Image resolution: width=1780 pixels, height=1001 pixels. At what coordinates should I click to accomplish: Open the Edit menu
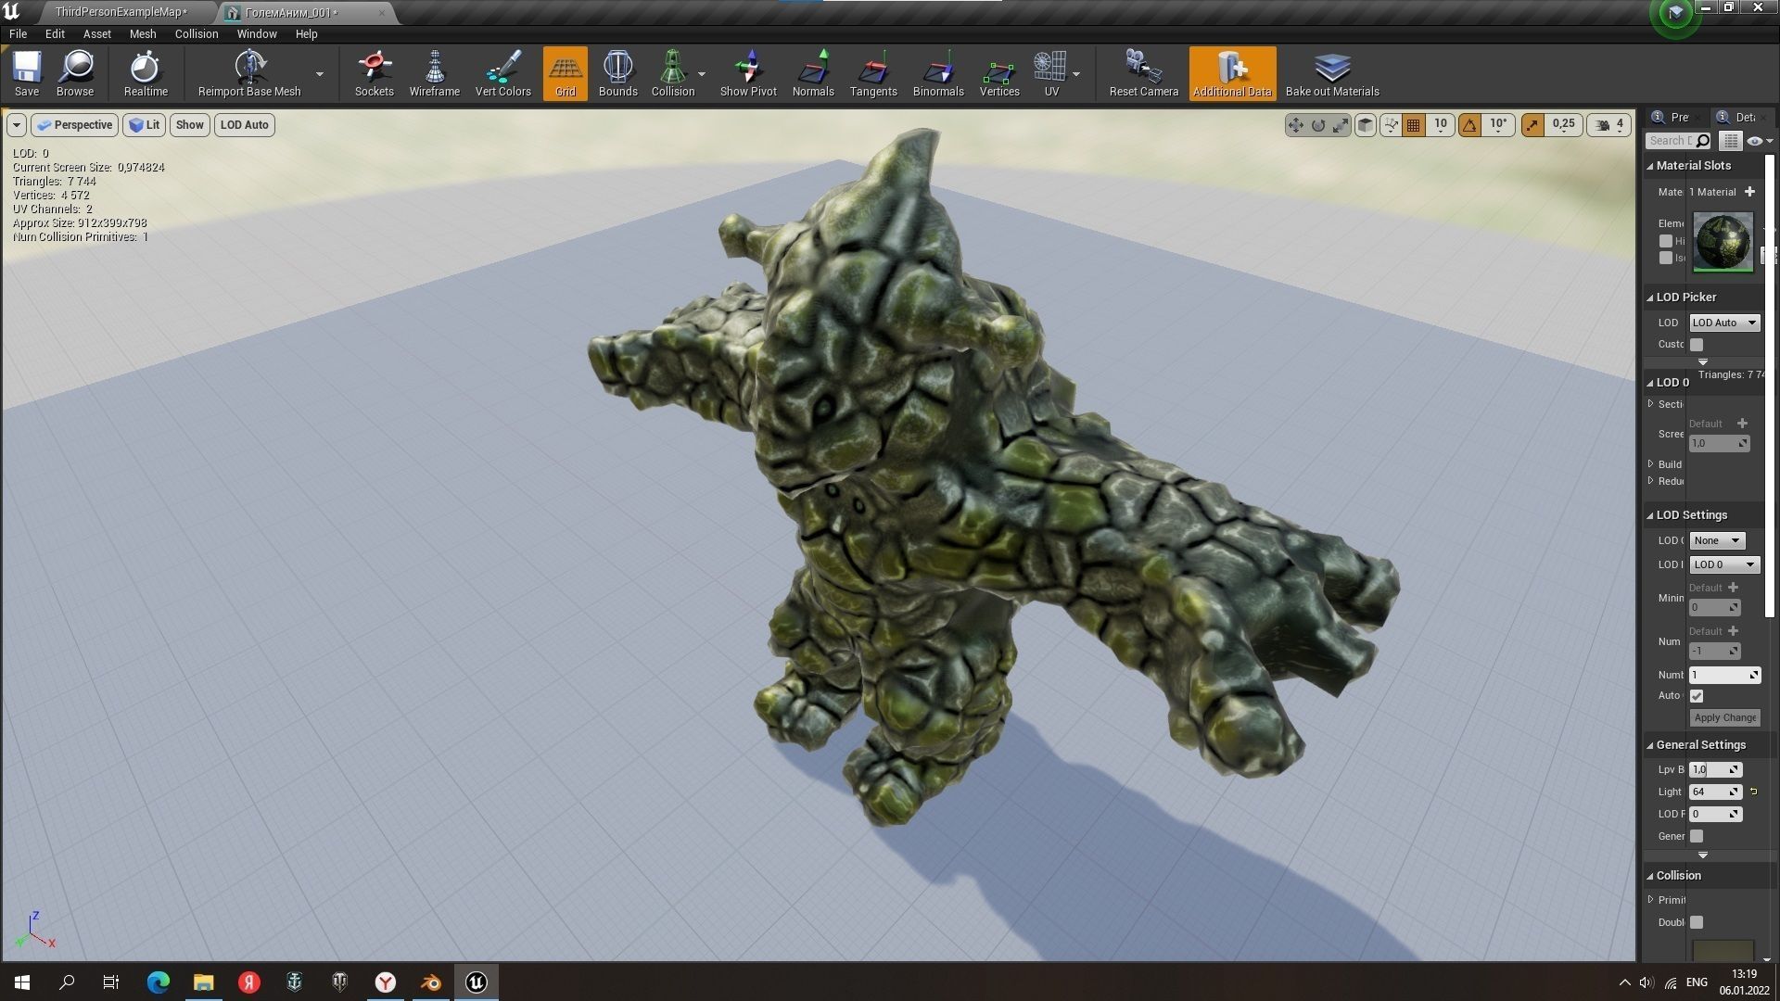pyautogui.click(x=55, y=33)
